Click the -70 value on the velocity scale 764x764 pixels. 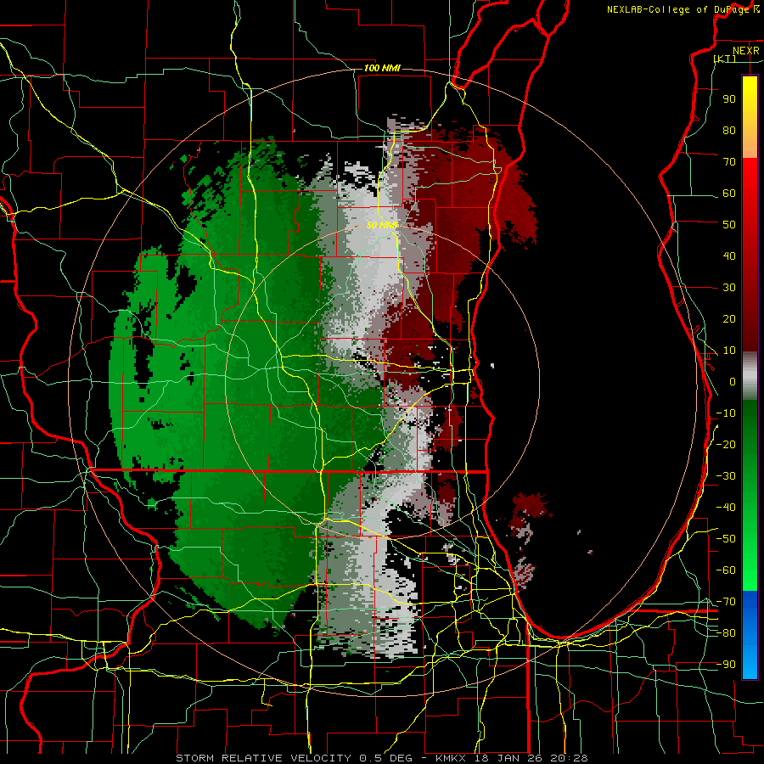click(x=726, y=602)
